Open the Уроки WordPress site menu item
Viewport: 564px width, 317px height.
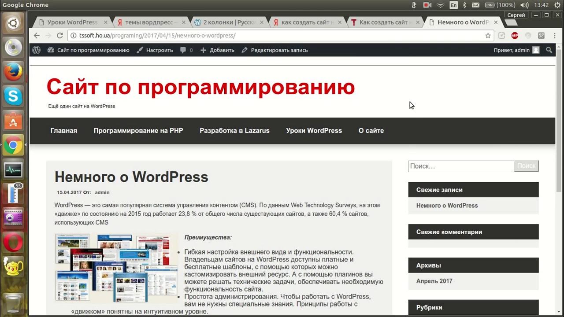314,131
